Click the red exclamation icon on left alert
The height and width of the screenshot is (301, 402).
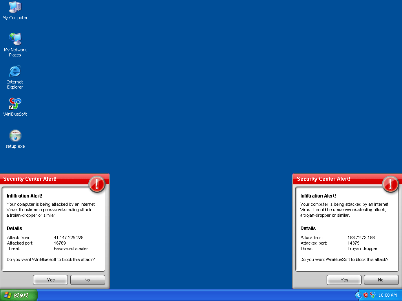point(97,184)
